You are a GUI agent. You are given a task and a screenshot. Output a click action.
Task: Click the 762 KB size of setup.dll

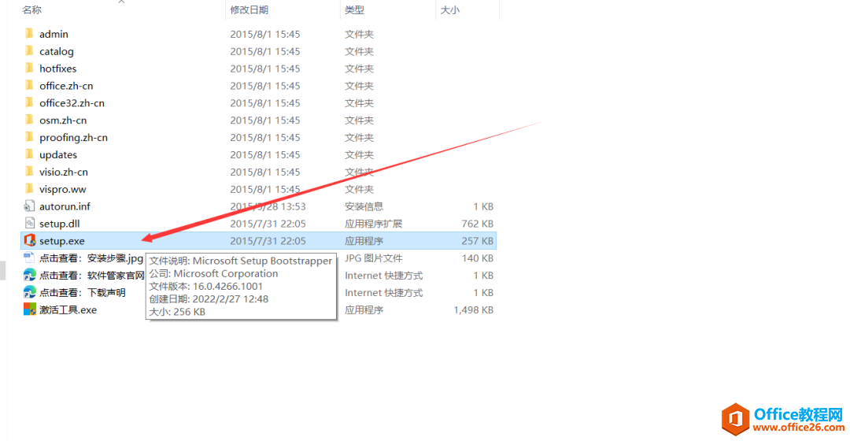[x=477, y=224]
